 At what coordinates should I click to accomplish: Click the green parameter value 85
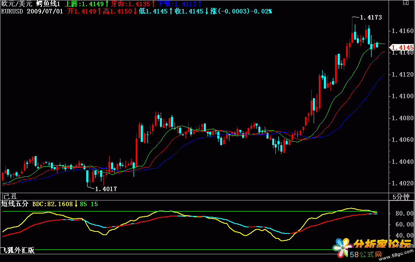click(83, 204)
